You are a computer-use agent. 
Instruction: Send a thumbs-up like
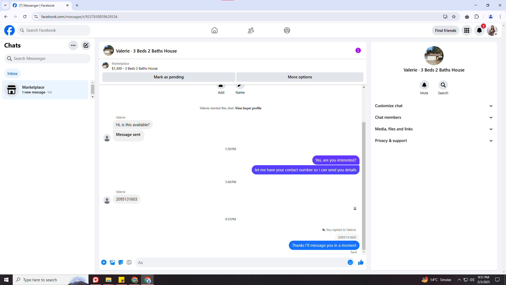point(361,262)
